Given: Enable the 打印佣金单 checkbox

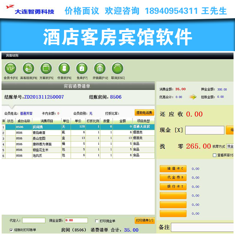Looking at the screenshot, I should [97, 221].
